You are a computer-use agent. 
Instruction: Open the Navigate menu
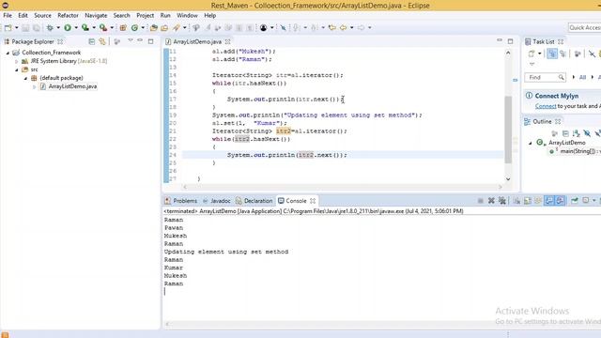tap(96, 15)
